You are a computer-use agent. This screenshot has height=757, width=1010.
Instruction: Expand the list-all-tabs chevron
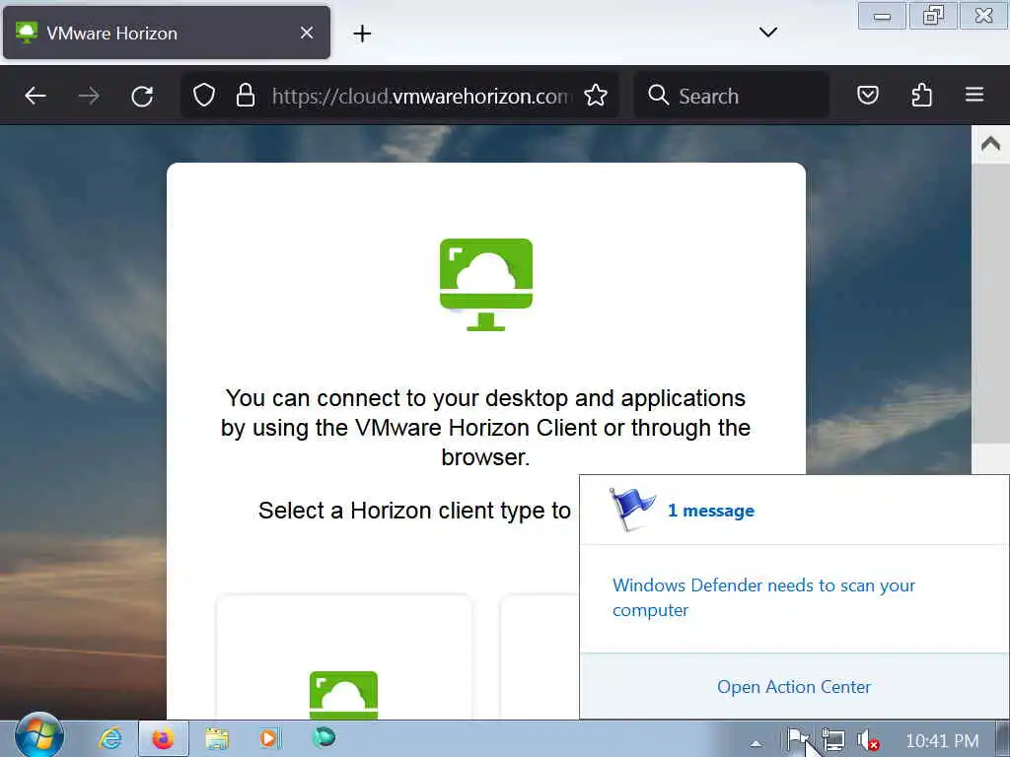click(x=768, y=32)
